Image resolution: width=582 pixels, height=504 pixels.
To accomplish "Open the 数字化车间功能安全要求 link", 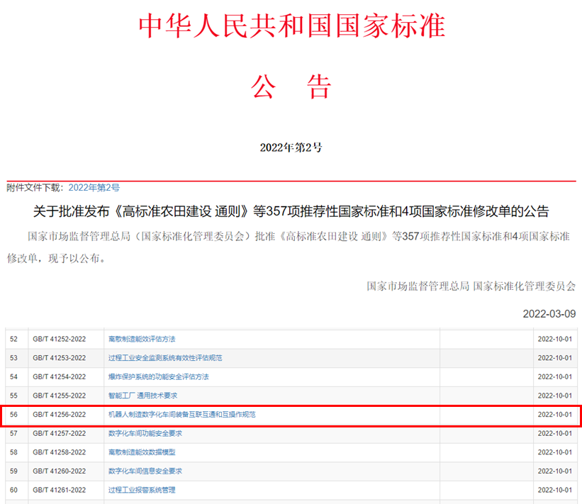I will pyautogui.click(x=145, y=433).
